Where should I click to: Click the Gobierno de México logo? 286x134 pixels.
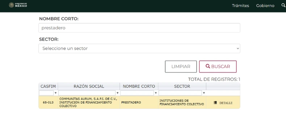(x=18, y=5)
